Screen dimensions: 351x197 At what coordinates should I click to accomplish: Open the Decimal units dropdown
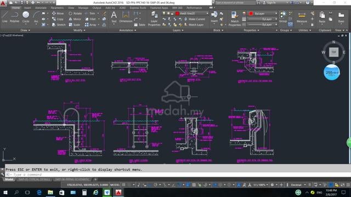pyautogui.click(x=298, y=185)
